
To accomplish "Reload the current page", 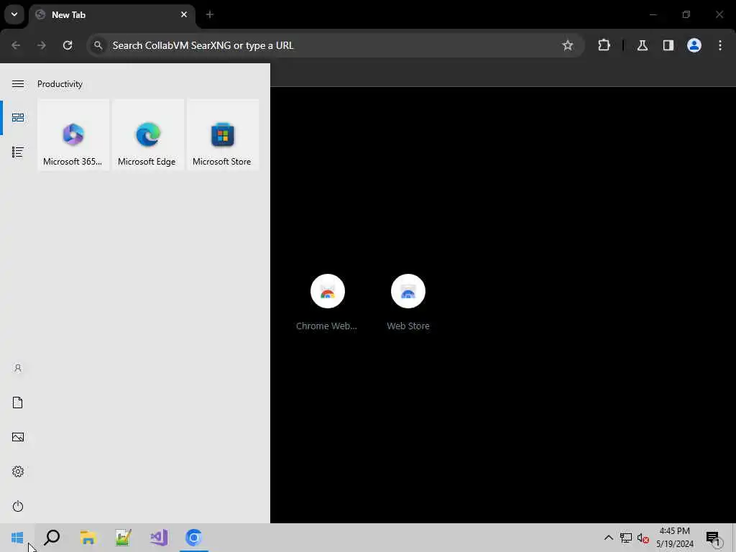I will click(x=68, y=45).
